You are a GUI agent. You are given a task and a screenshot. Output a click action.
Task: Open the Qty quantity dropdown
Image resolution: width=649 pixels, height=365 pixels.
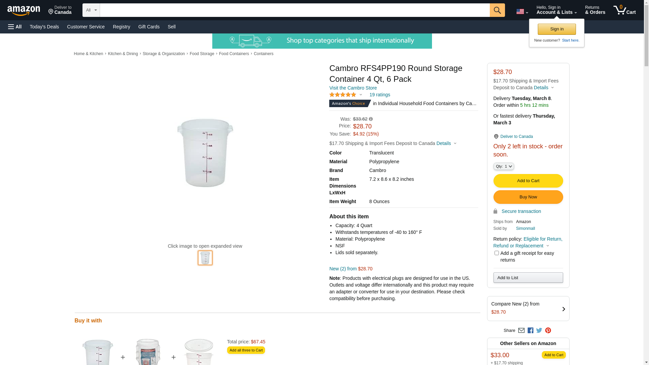(504, 166)
